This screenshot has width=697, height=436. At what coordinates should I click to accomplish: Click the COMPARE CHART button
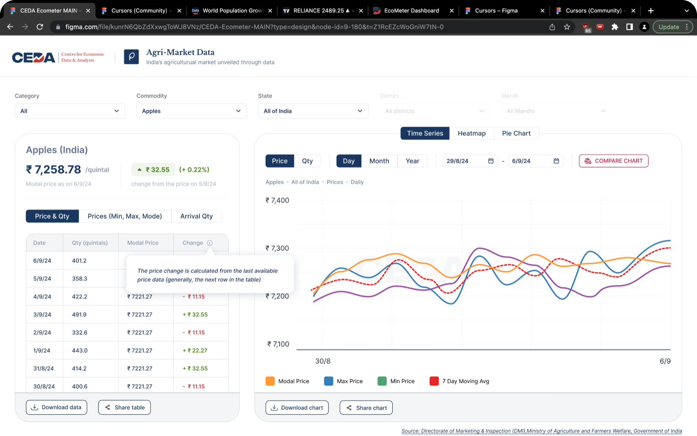(x=613, y=161)
